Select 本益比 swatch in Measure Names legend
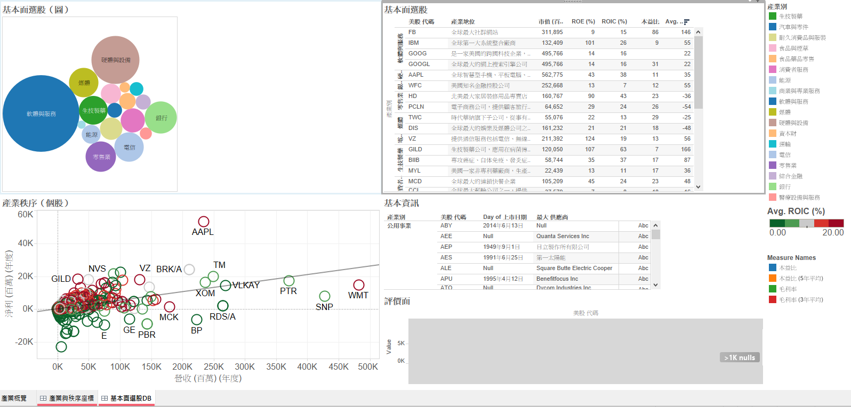Image resolution: width=851 pixels, height=407 pixels. tap(773, 267)
